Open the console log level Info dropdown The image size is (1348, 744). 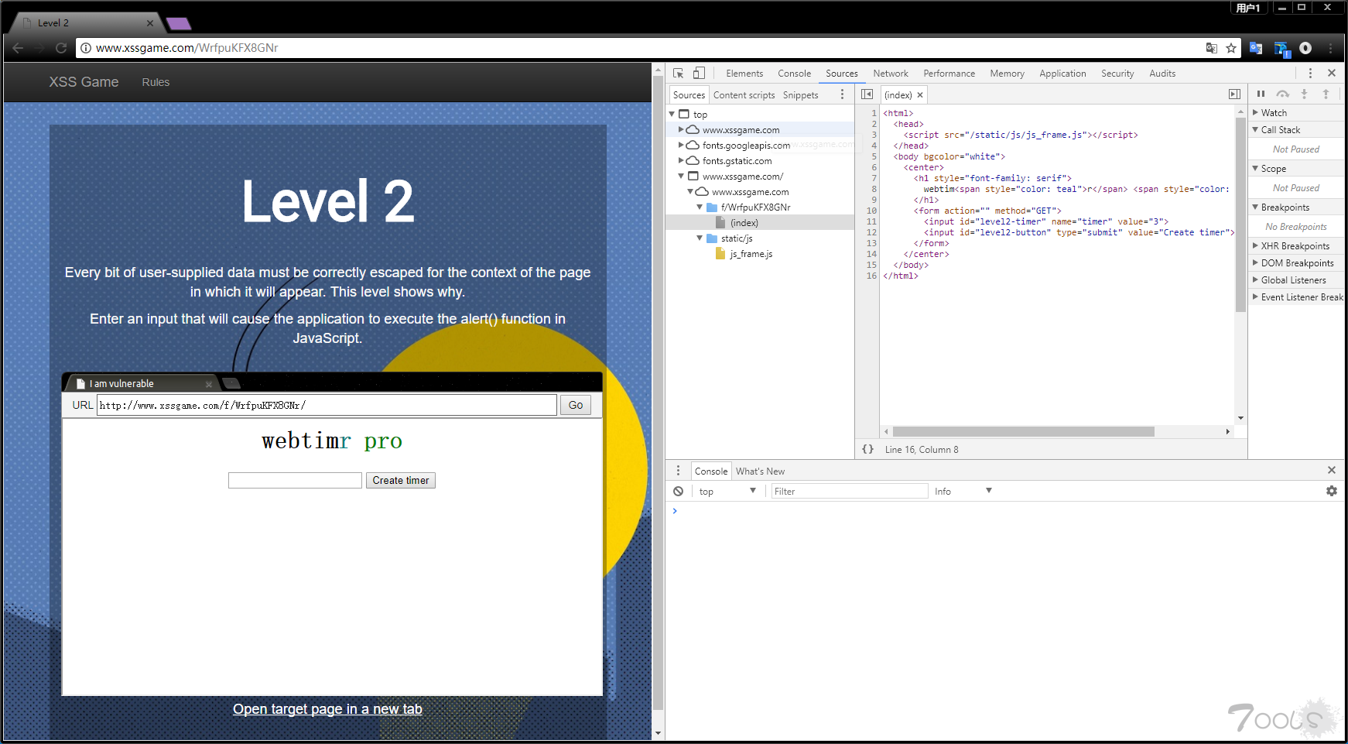(x=963, y=491)
